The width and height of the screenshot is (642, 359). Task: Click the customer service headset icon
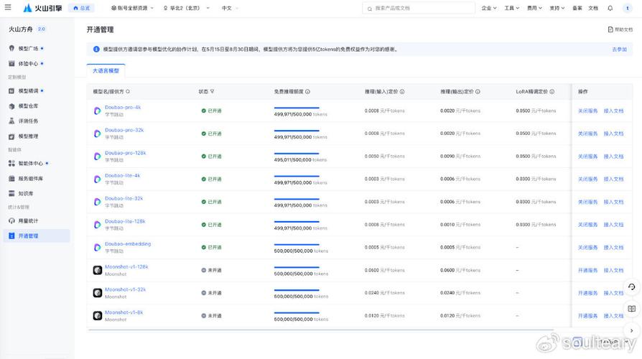coord(632,287)
